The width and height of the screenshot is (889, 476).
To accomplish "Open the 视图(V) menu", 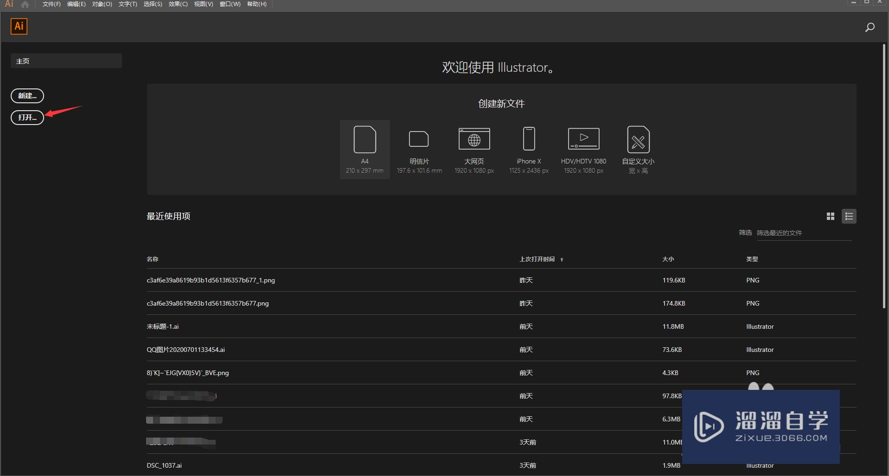I will (x=204, y=4).
